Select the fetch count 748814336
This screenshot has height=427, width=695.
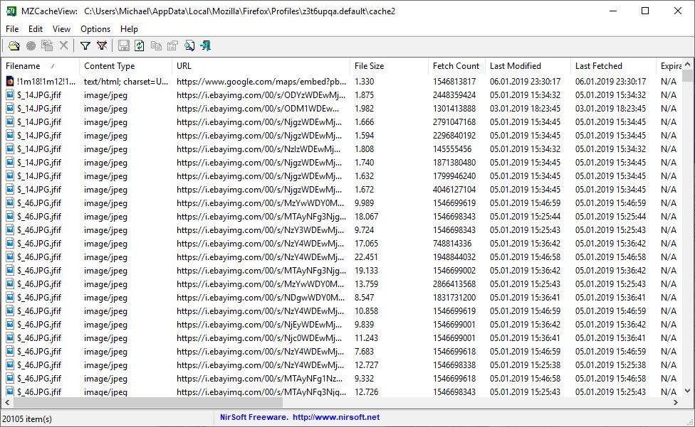[x=452, y=244]
